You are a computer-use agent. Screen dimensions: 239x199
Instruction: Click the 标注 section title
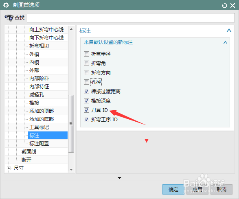(85, 31)
